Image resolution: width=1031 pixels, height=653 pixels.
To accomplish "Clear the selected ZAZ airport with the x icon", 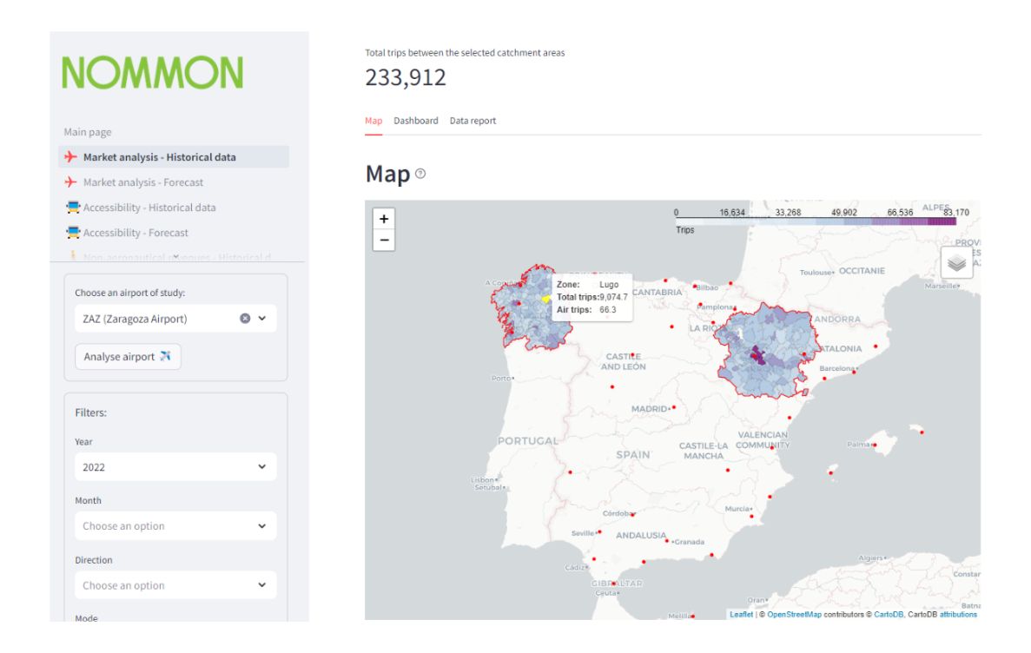I will (245, 319).
